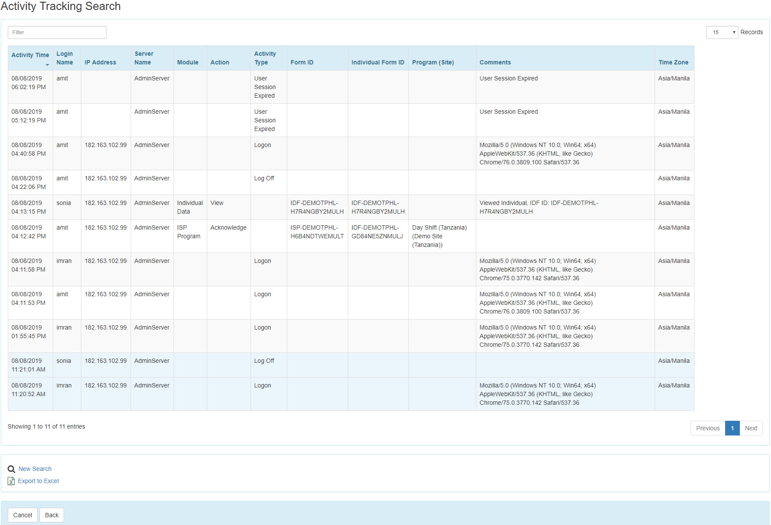This screenshot has width=771, height=525.
Task: Click Form ID IDF-DEMOTPHL-H7R4NGBY2MULH in the Form ID column
Action: [317, 207]
